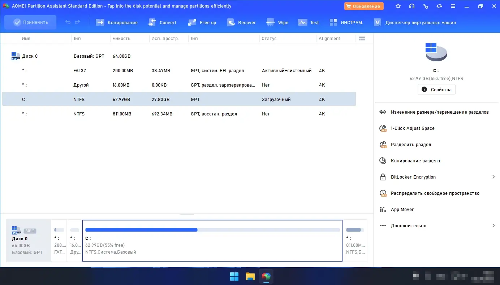Open File Explorer from taskbar
The width and height of the screenshot is (500, 285).
click(250, 276)
